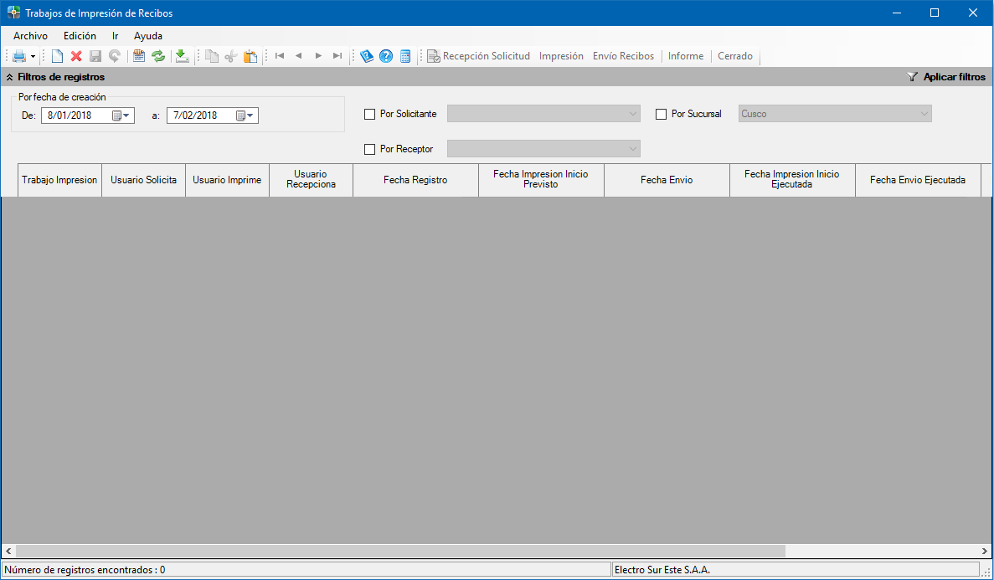Check the Por Receptor filter box
Image resolution: width=994 pixels, height=580 pixels.
370,149
